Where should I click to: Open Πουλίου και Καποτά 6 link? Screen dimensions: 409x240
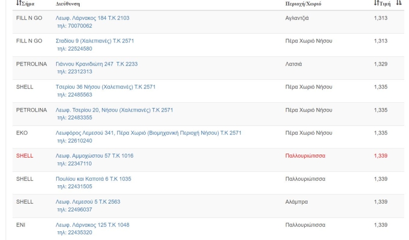point(94,179)
